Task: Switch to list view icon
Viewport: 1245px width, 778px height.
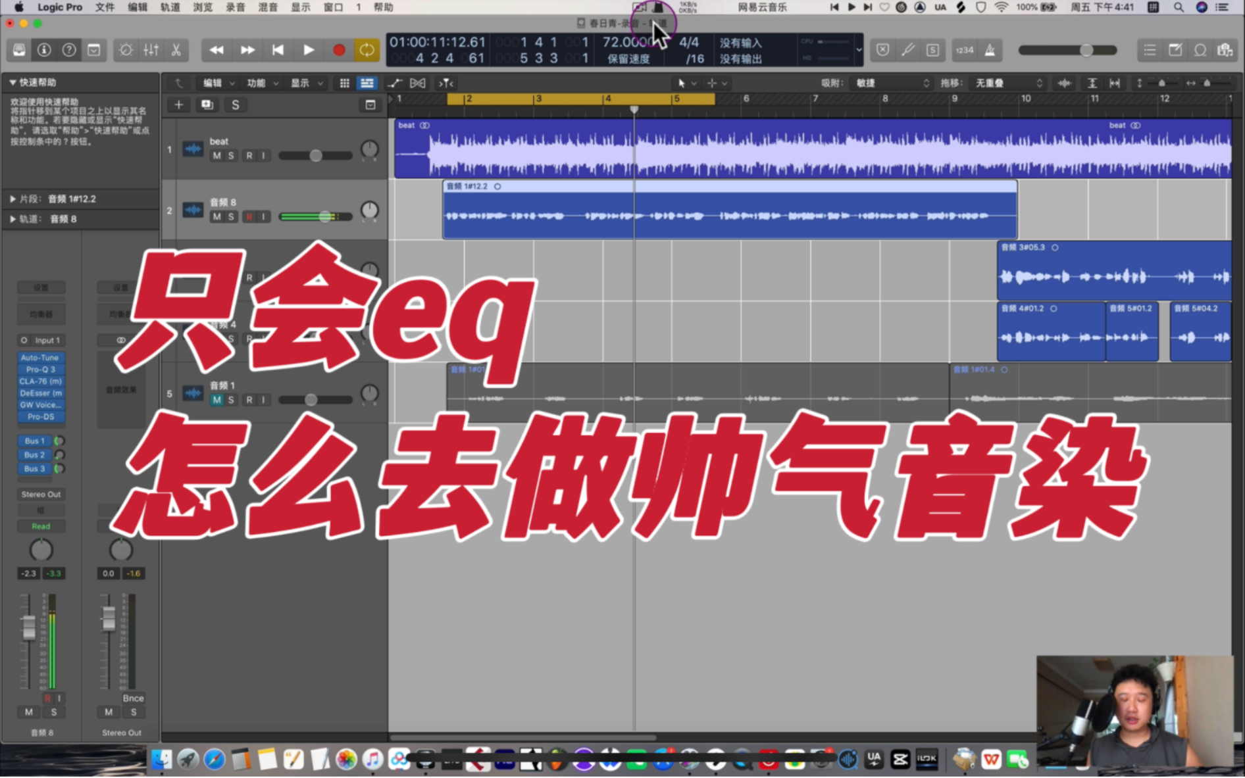Action: tap(367, 83)
